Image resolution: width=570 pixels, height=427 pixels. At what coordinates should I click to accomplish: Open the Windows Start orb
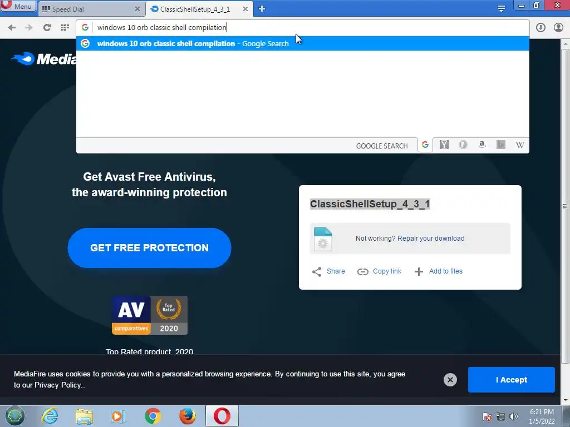click(x=15, y=416)
